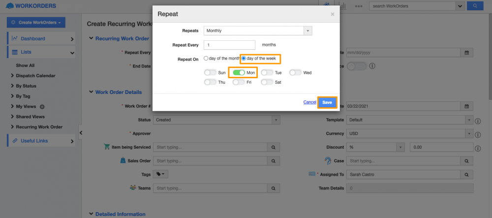The image size is (492, 218).
Task: Close the Repeat dialog with X
Action: [x=332, y=15]
